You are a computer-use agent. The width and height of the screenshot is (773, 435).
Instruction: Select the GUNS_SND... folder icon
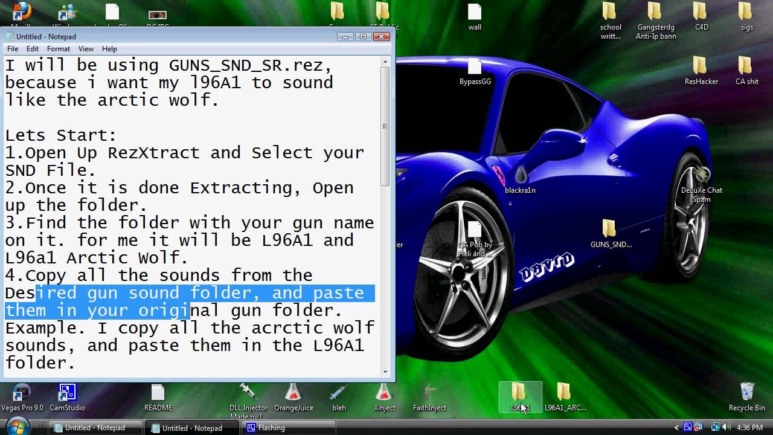click(x=611, y=234)
